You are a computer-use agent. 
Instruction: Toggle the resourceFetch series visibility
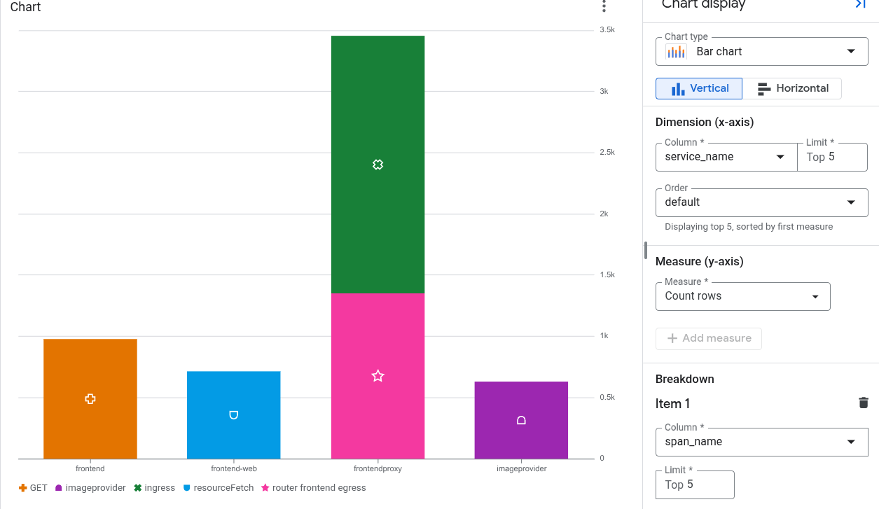tap(218, 487)
